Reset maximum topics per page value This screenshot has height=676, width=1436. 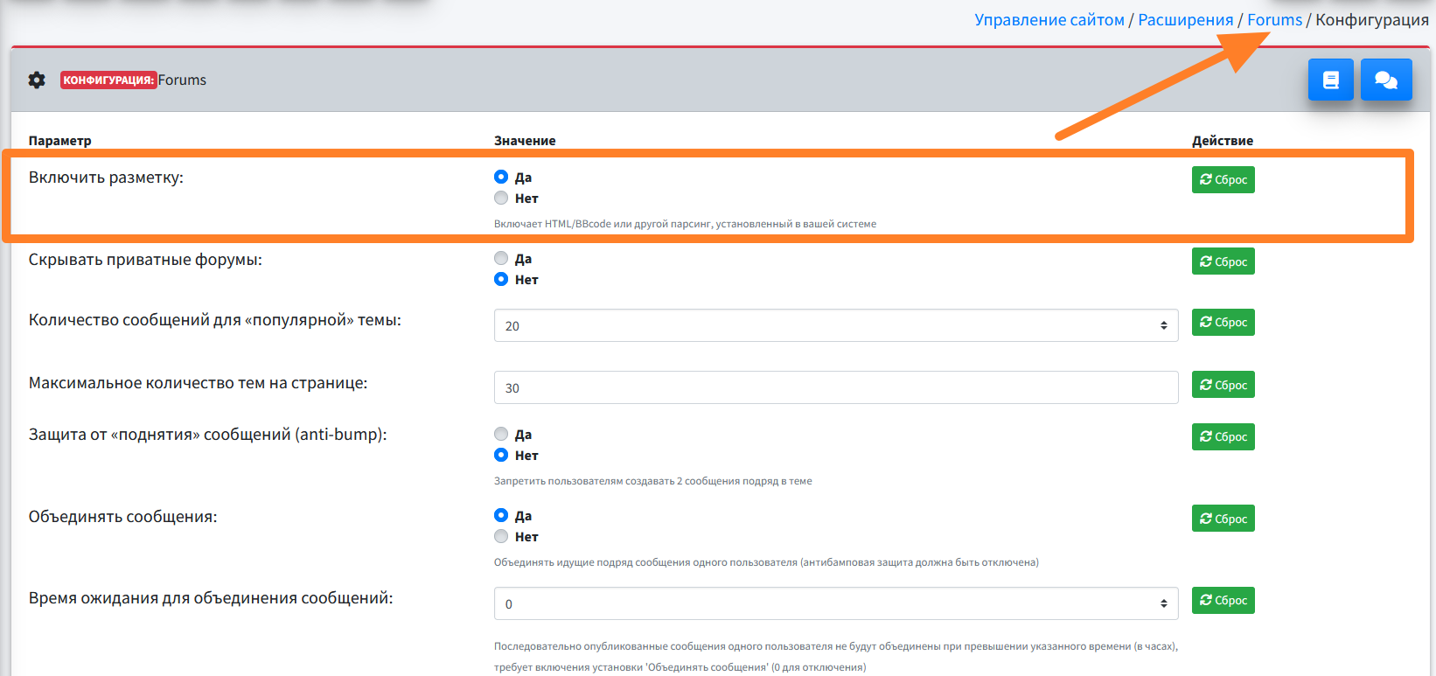pos(1223,385)
